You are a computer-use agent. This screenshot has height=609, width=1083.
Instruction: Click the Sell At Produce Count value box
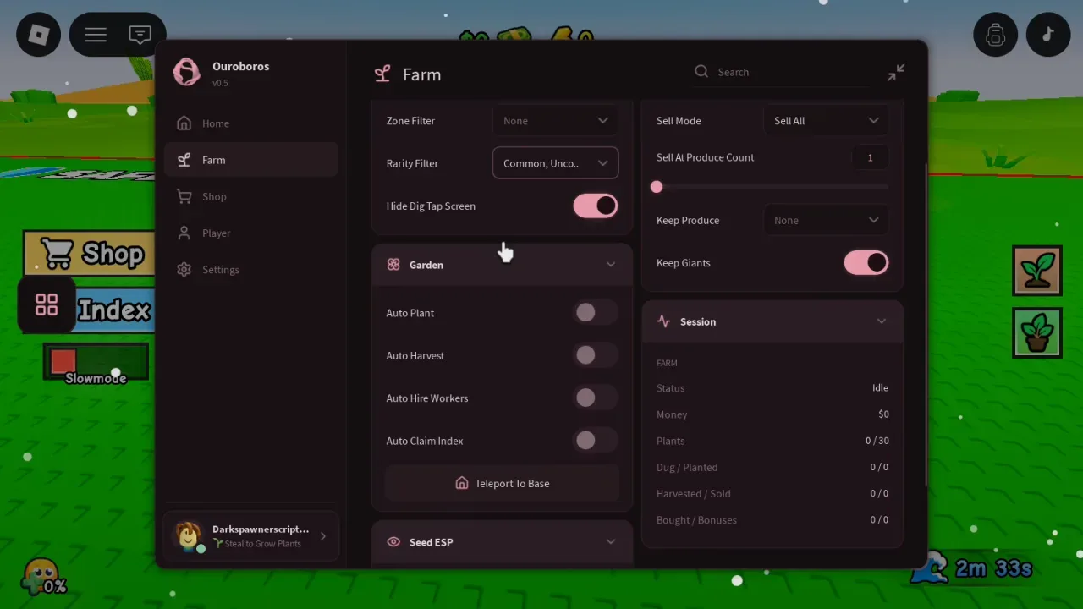click(x=870, y=157)
